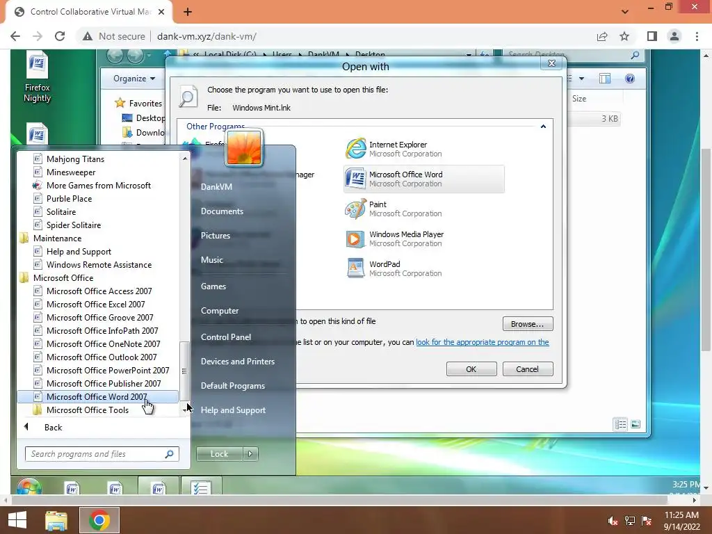Click the Lock button
712x534 pixels.
click(219, 453)
